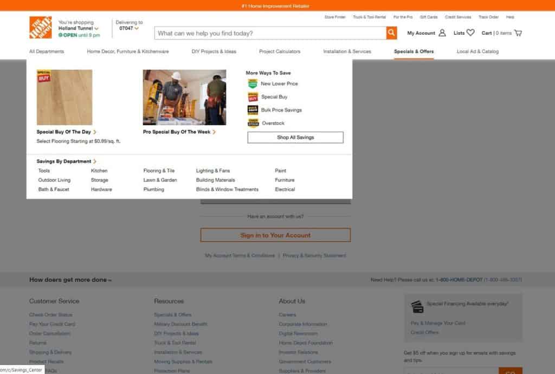Click the Shop All Savings button
This screenshot has width=555, height=374.
tap(295, 137)
